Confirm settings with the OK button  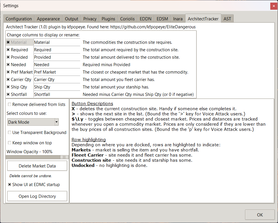(x=260, y=215)
